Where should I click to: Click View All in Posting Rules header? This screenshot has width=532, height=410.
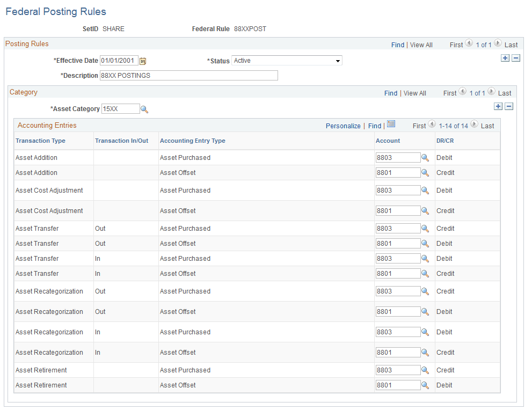421,45
